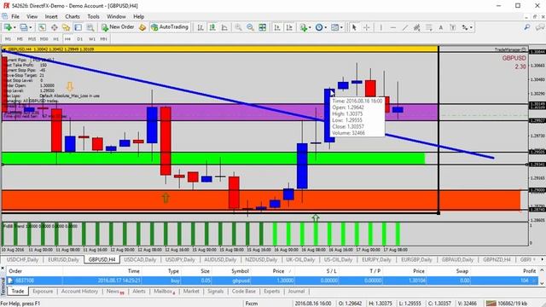Select the equidistant channel tool

[x=416, y=27]
